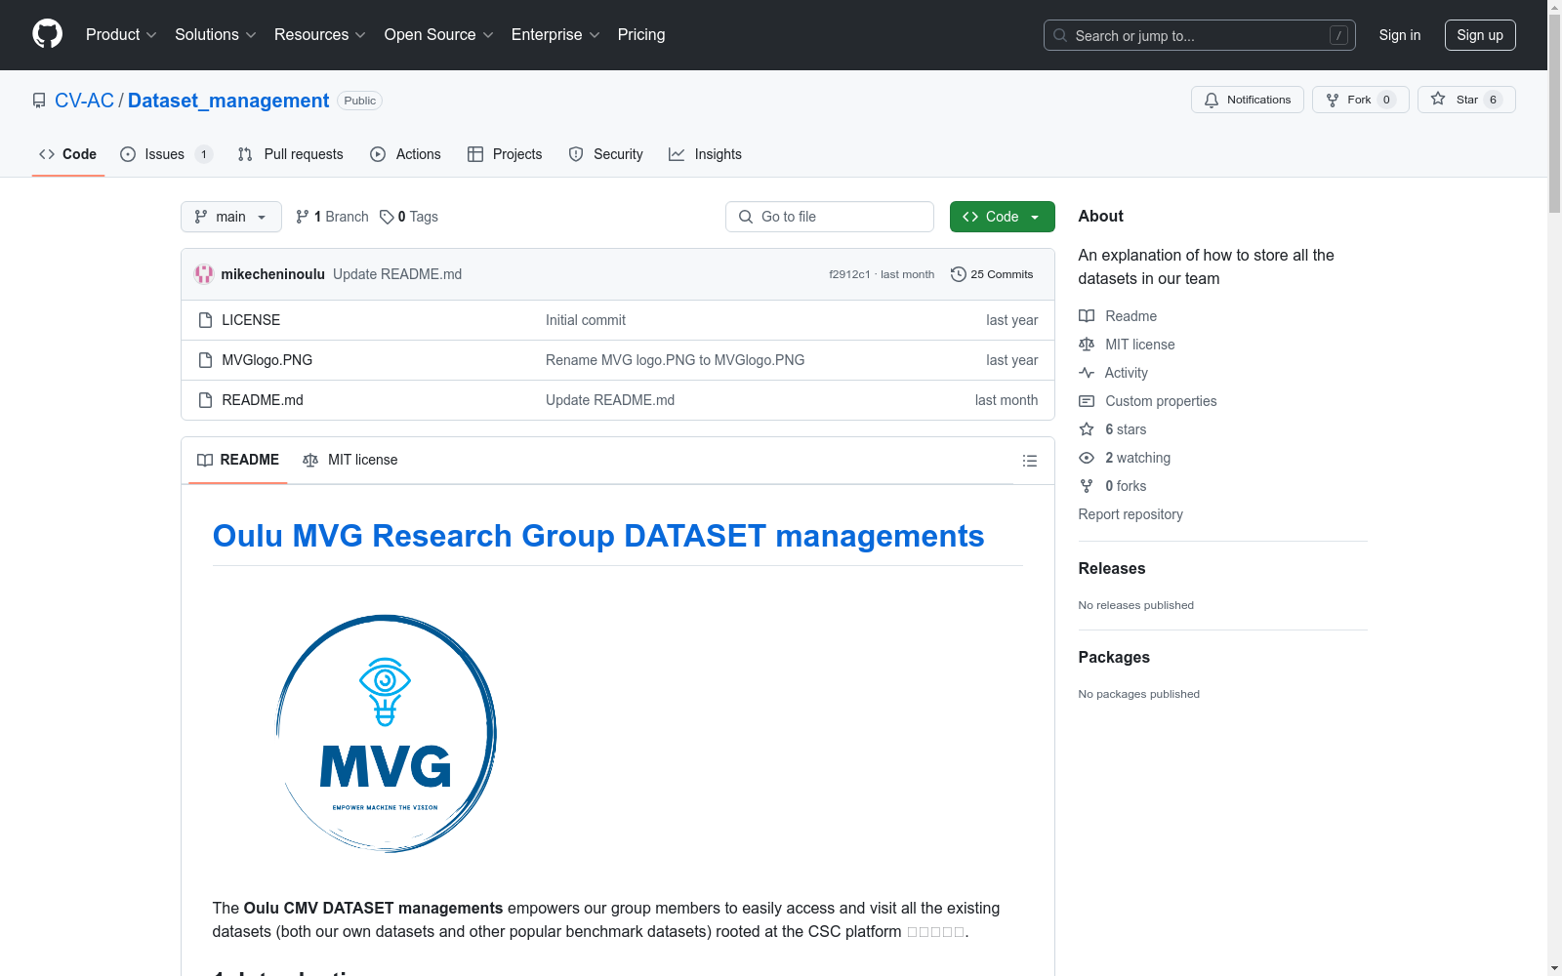Open the MVGlogo.PNG file
1562x976 pixels.
coord(267,360)
